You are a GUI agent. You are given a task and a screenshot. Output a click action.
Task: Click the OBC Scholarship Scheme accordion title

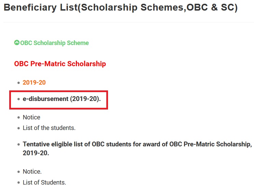pos(54,43)
